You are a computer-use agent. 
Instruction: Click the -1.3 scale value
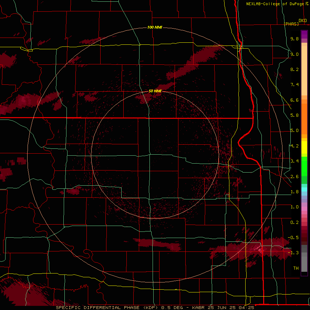293,253
